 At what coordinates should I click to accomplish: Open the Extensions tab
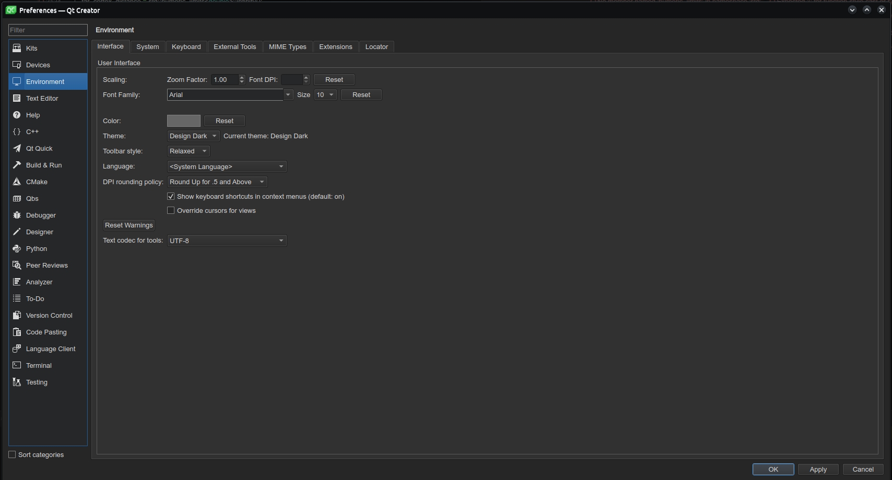336,47
